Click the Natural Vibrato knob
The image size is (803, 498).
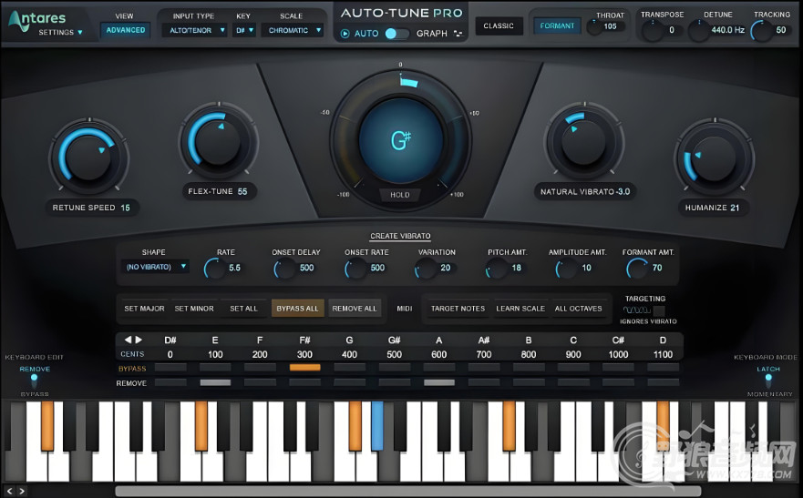click(x=584, y=141)
